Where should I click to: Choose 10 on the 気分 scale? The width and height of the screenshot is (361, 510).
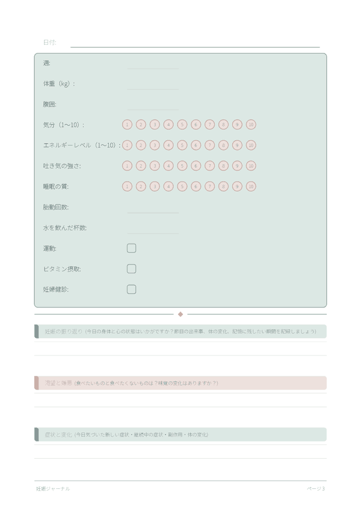(251, 124)
